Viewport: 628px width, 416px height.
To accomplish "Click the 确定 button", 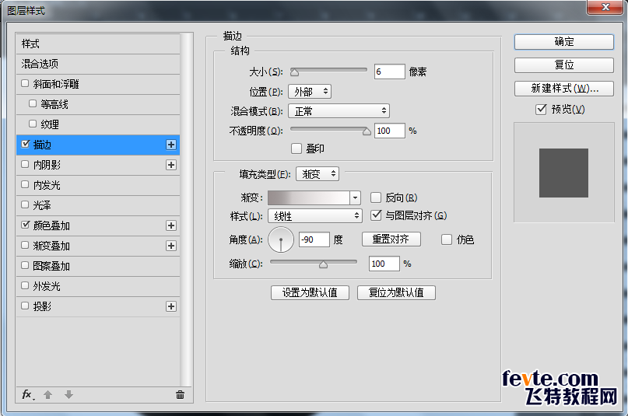I will coord(564,42).
